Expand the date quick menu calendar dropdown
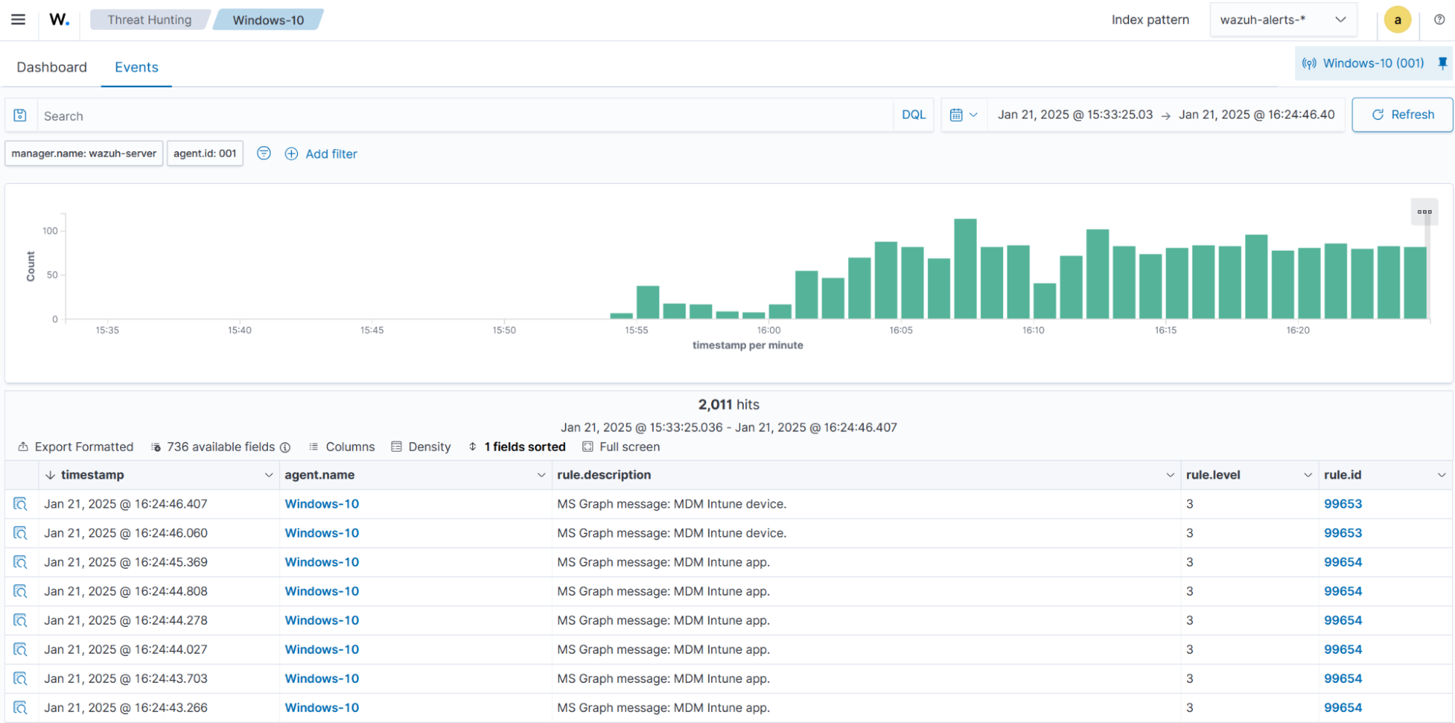 (x=964, y=115)
